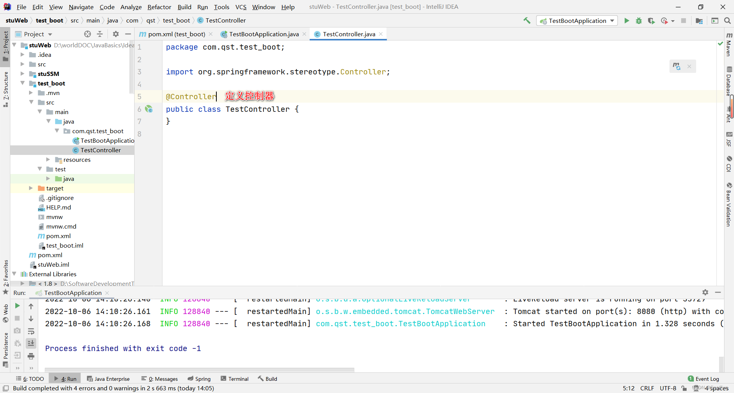Open Project Structure dialog icon
The image size is (734, 393).
click(699, 21)
